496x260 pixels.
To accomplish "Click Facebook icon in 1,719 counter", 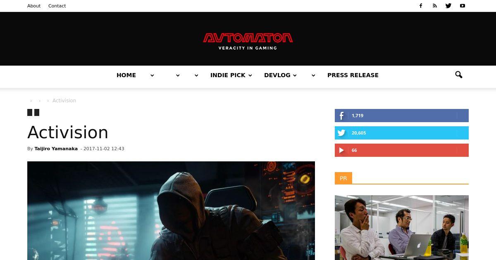I will click(x=341, y=116).
